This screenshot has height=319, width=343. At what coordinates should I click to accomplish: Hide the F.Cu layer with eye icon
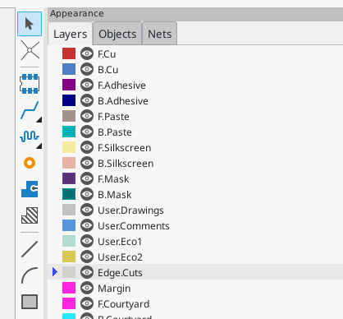pos(87,53)
